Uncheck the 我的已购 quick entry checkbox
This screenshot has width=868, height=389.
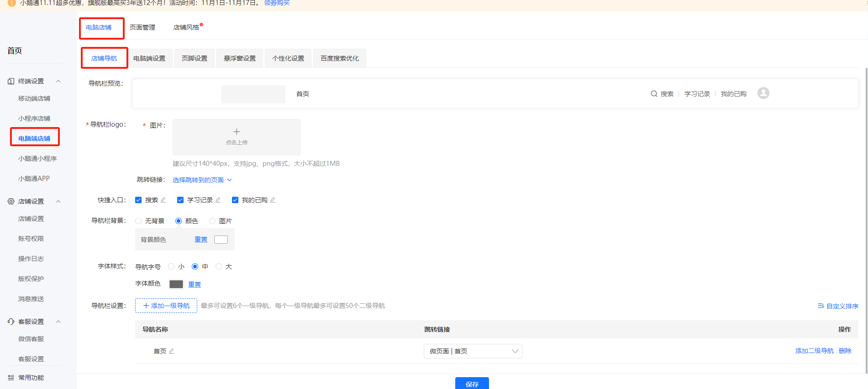click(235, 200)
